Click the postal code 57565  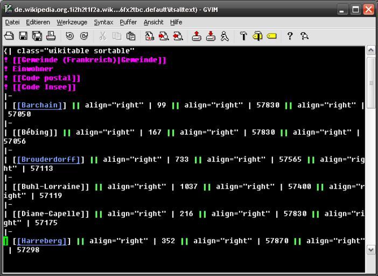290,160
